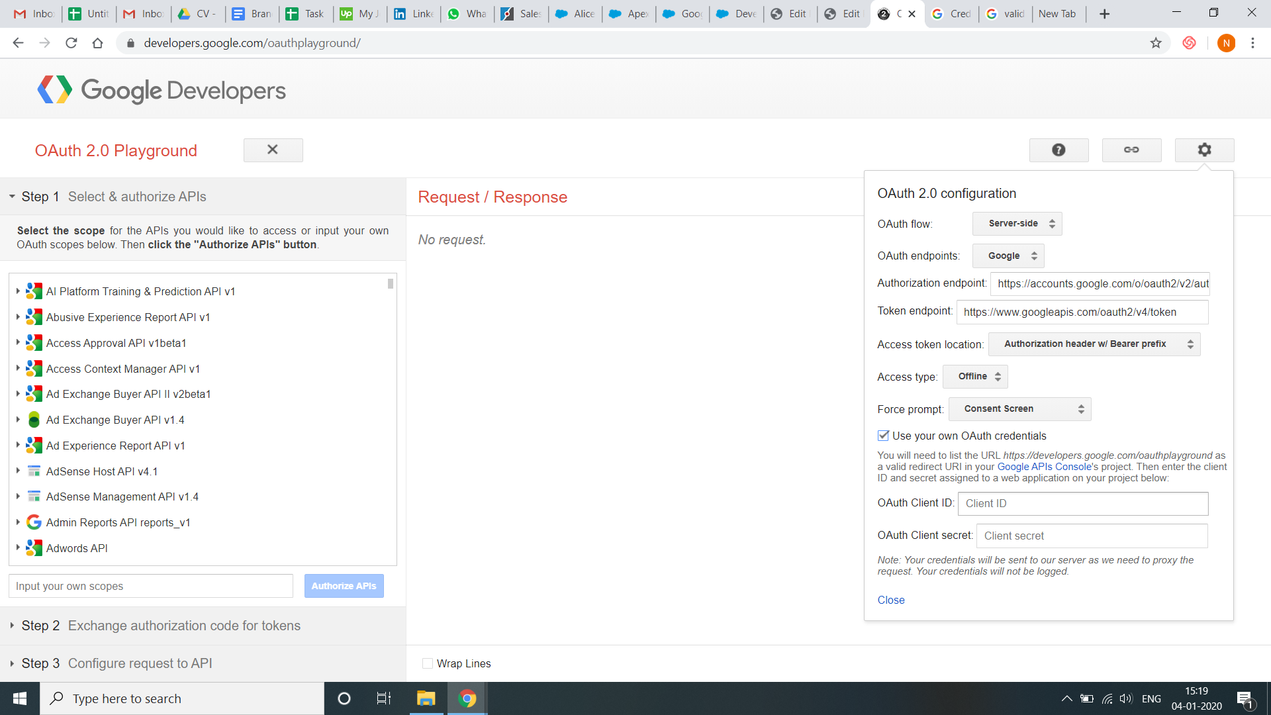The width and height of the screenshot is (1271, 715).
Task: Click the Input your own scopes field
Action: 150,585
